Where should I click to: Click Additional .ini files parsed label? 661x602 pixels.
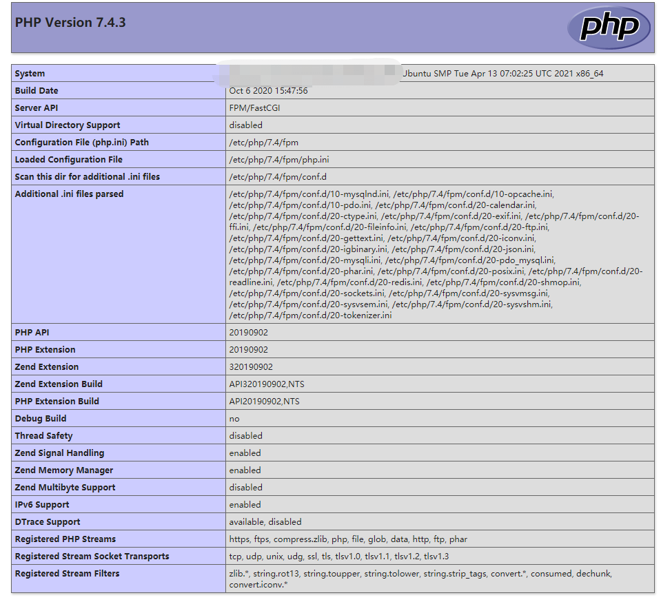point(69,194)
